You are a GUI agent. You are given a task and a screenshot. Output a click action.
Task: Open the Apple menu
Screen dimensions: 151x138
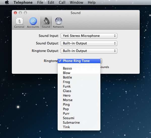(x=7, y=2)
